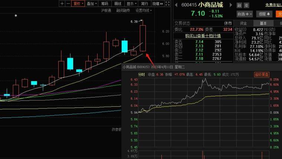Click 成交 172万 in popup header
This screenshot has height=159, width=282.
[230, 74]
